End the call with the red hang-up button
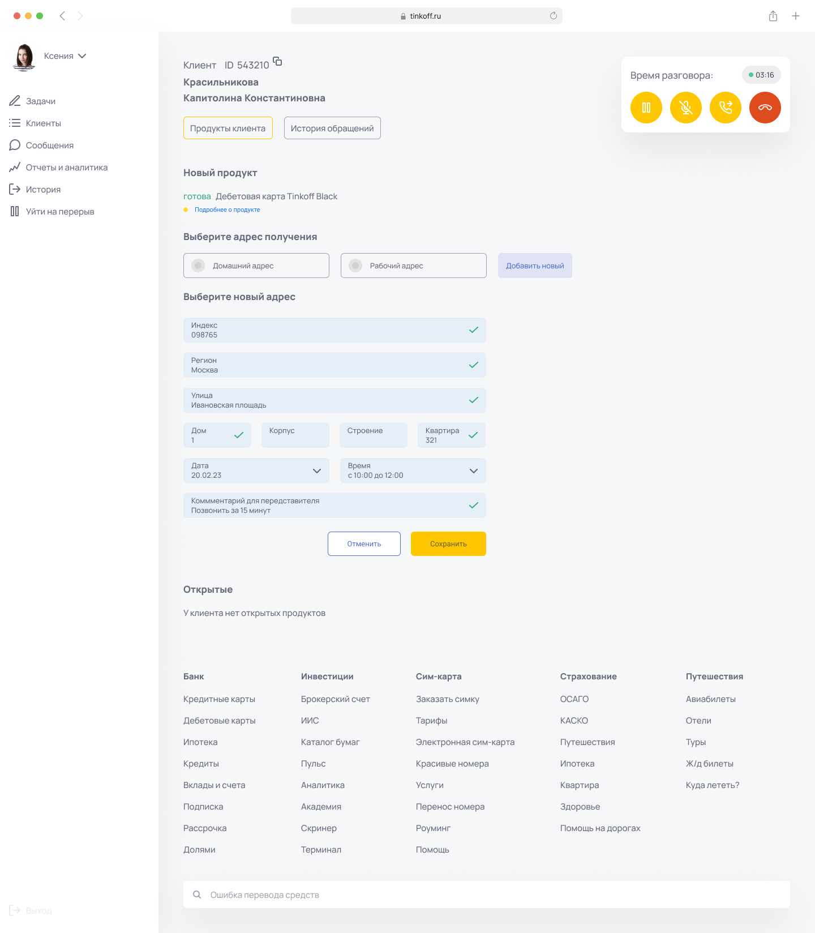Screen dimensions: 815x933 (765, 108)
